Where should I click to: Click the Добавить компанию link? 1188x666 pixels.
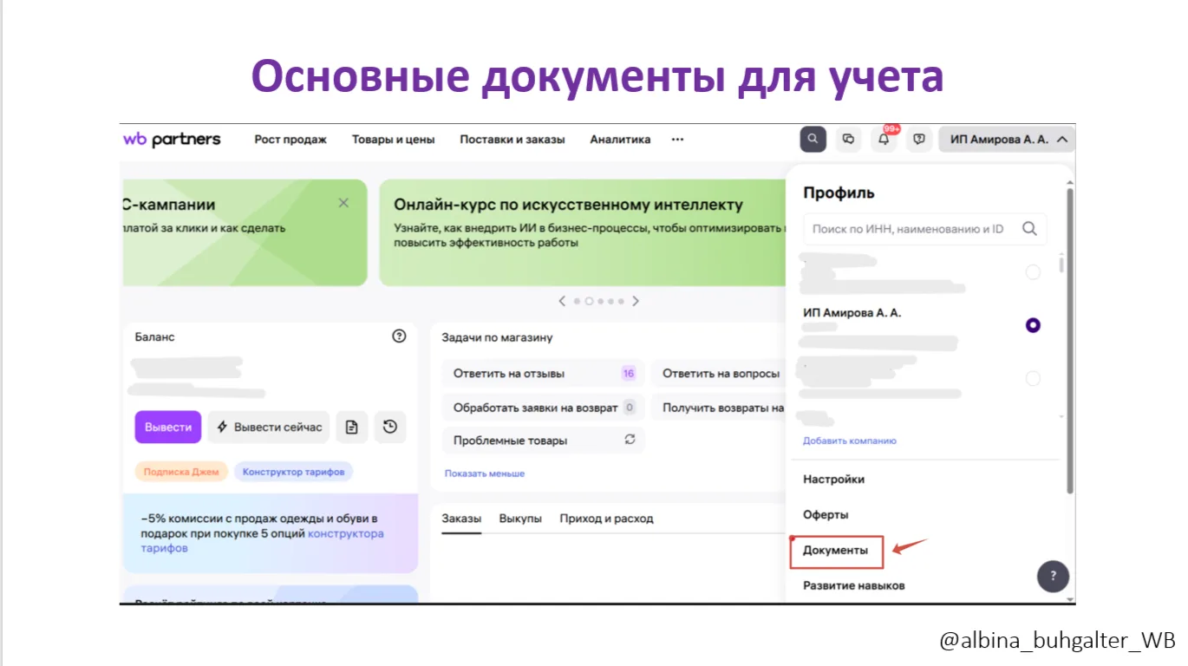(x=850, y=441)
